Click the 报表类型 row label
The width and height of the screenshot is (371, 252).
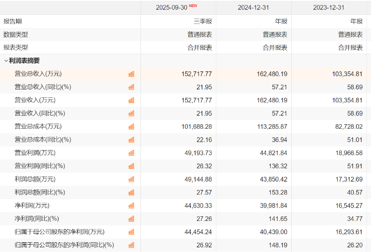pos(16,48)
